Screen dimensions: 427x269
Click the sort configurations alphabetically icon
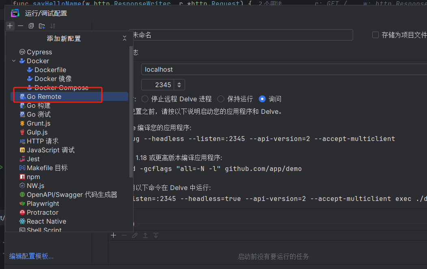52,26
